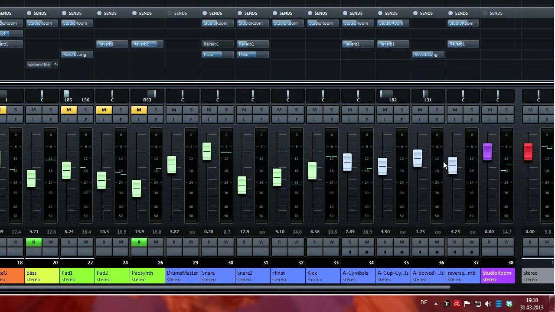Screen dimensions: 555x312
Task: Open Reverb1 send slot on reverse...mb channel
Action: 464,44
